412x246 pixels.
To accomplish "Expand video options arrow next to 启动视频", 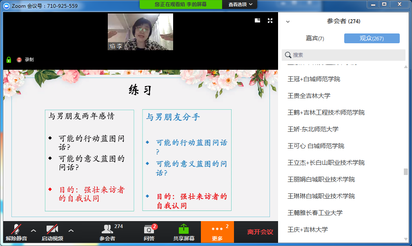I will point(71,230).
